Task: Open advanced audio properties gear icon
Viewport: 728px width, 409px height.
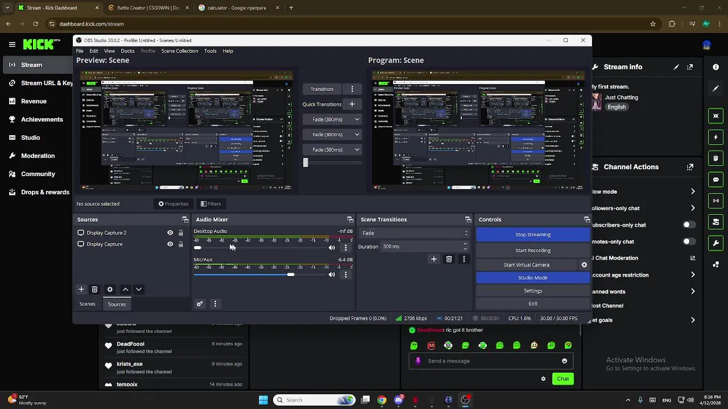Action: click(200, 304)
